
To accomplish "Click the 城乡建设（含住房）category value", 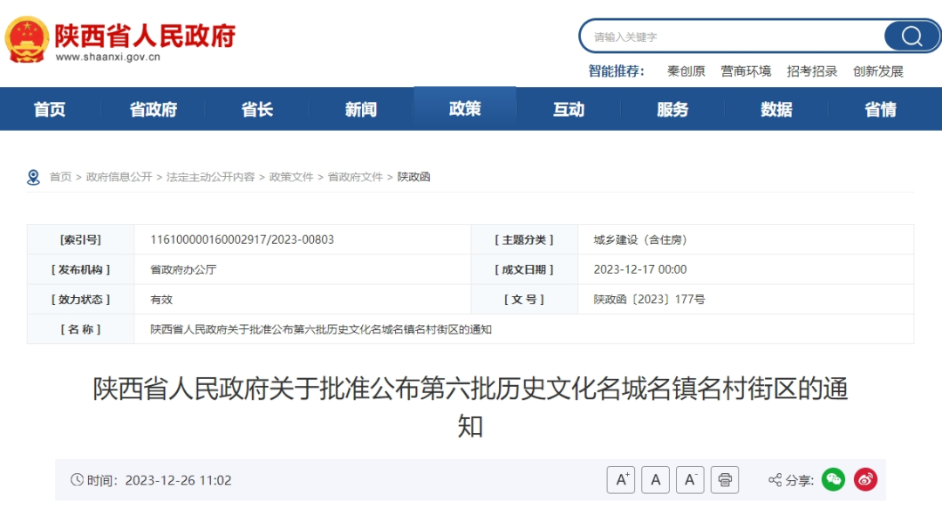I will (x=640, y=240).
